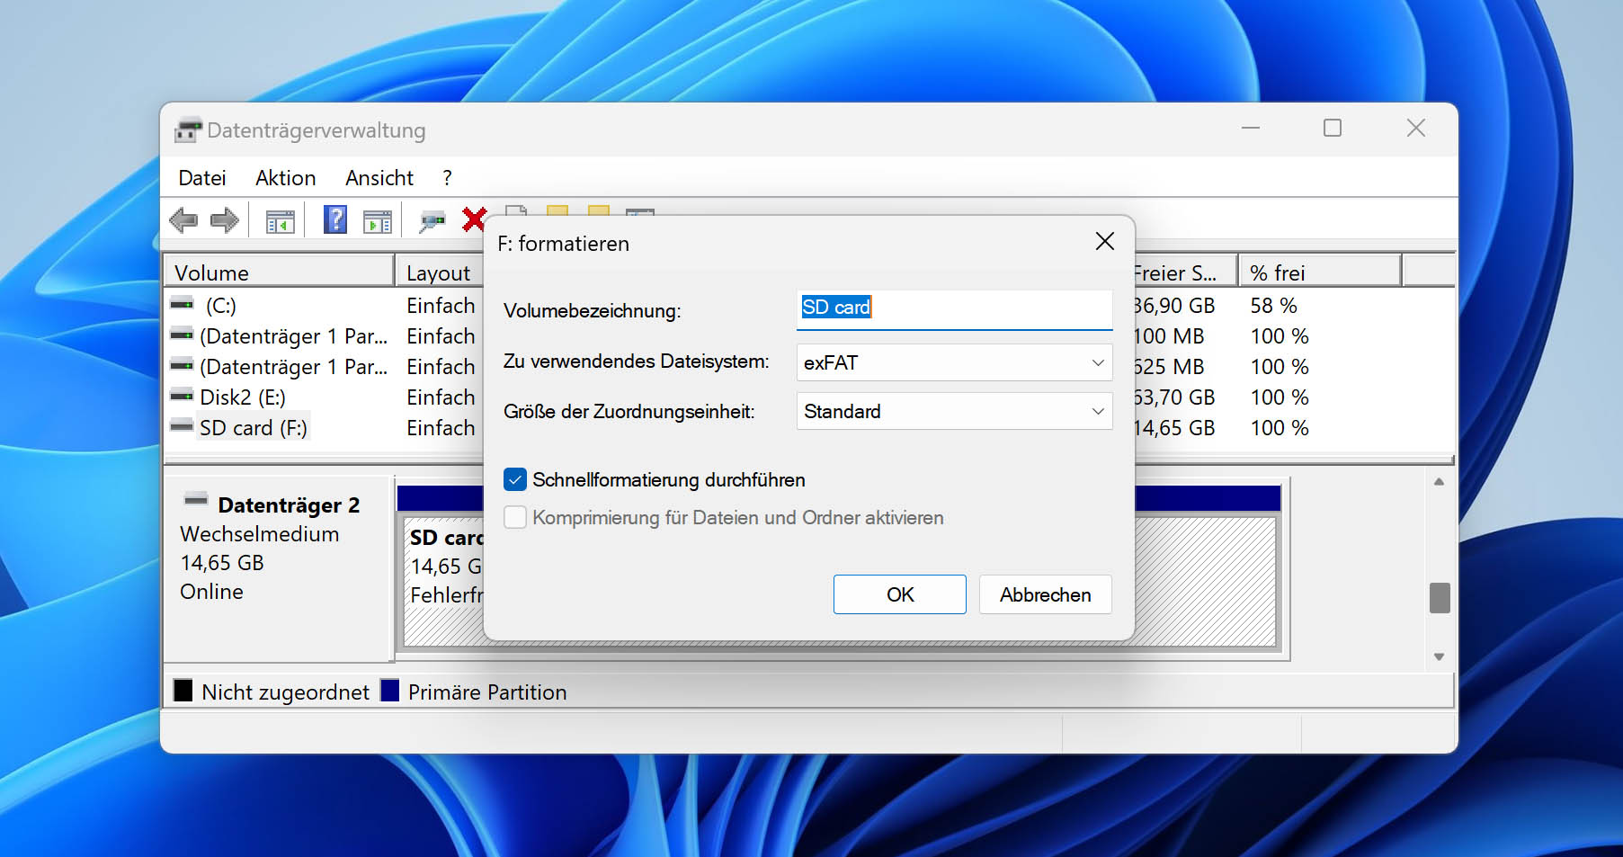Select the first (Datenträger 1 Par... row
The image size is (1623, 857).
click(293, 336)
